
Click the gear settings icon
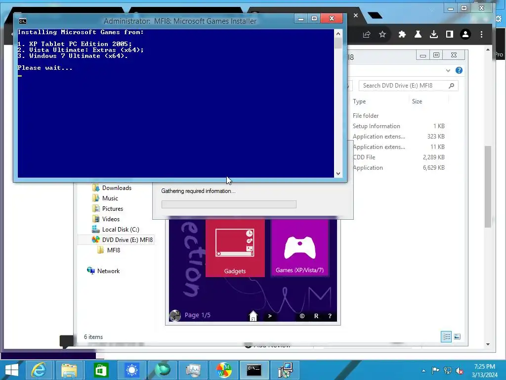coord(499,19)
